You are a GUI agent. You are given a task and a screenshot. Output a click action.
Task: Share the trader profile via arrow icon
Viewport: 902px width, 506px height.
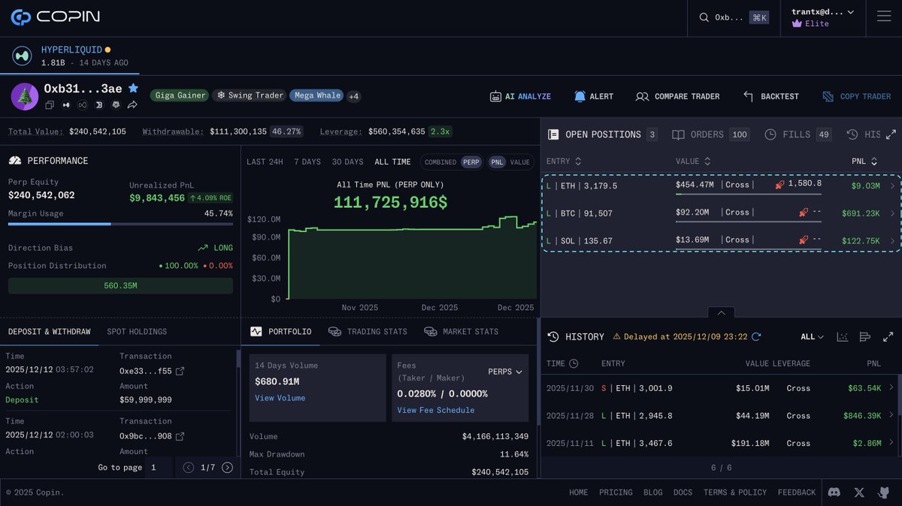click(x=132, y=105)
